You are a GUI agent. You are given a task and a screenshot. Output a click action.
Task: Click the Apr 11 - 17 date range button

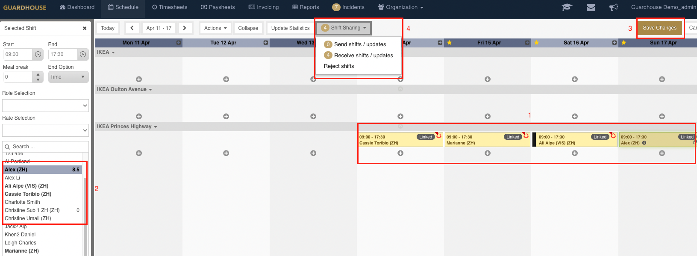(159, 28)
